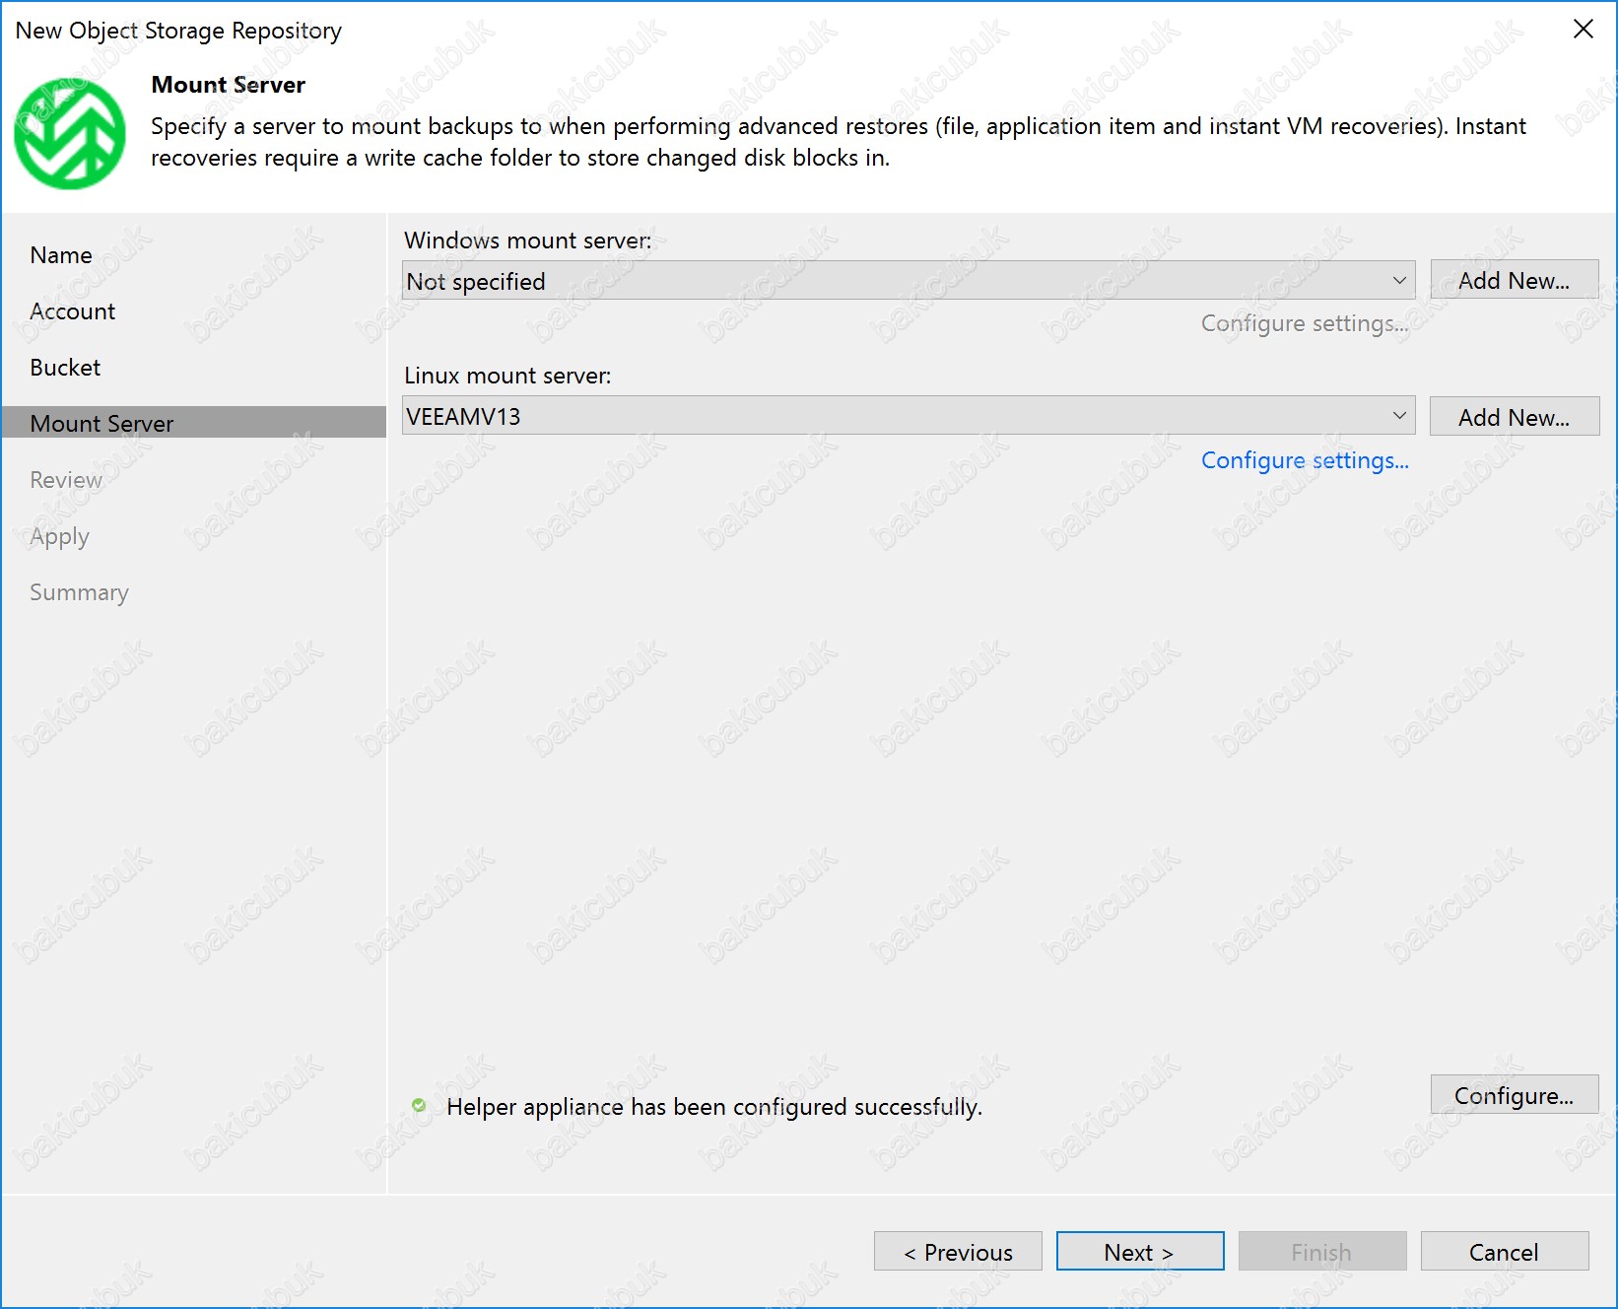
Task: Click the green Wasabi logo icon
Action: [70, 134]
